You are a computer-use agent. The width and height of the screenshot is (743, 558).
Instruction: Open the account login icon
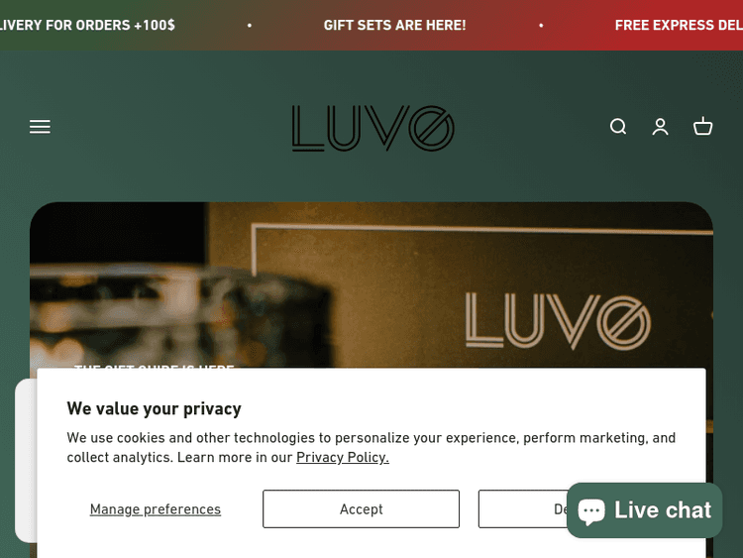click(x=660, y=127)
